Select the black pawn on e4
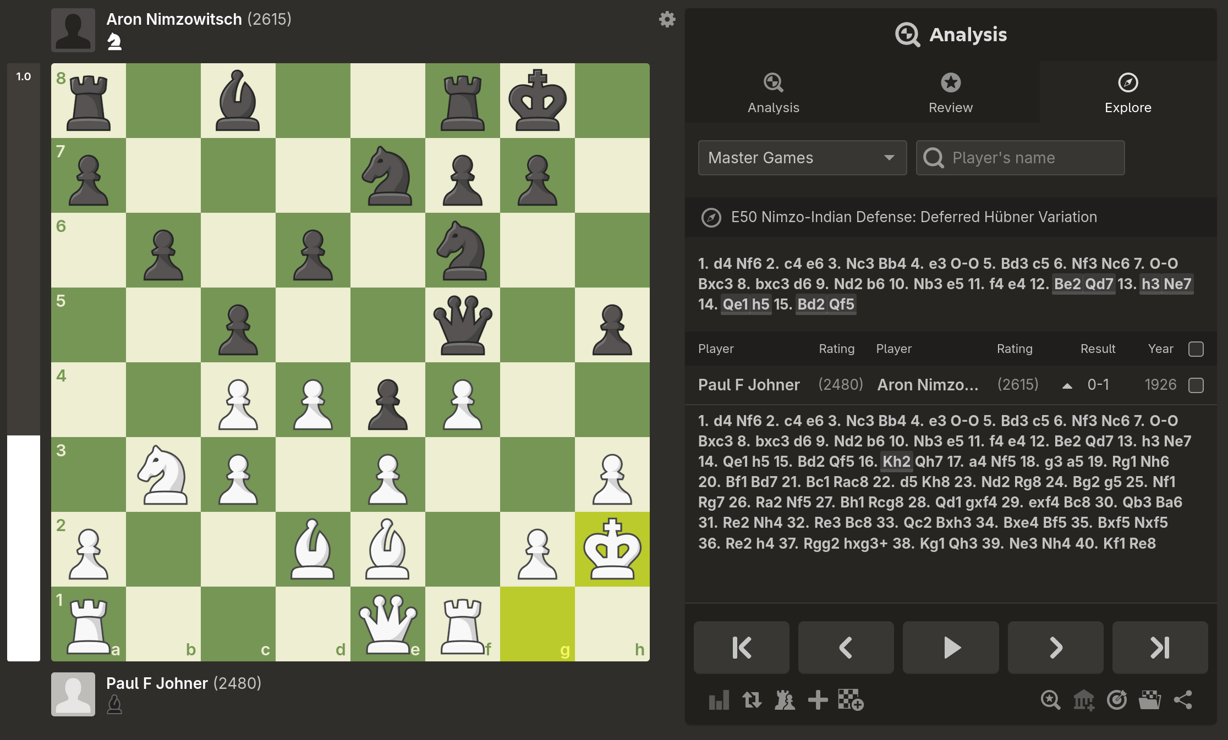Screen dimensions: 1228x740 pos(388,400)
